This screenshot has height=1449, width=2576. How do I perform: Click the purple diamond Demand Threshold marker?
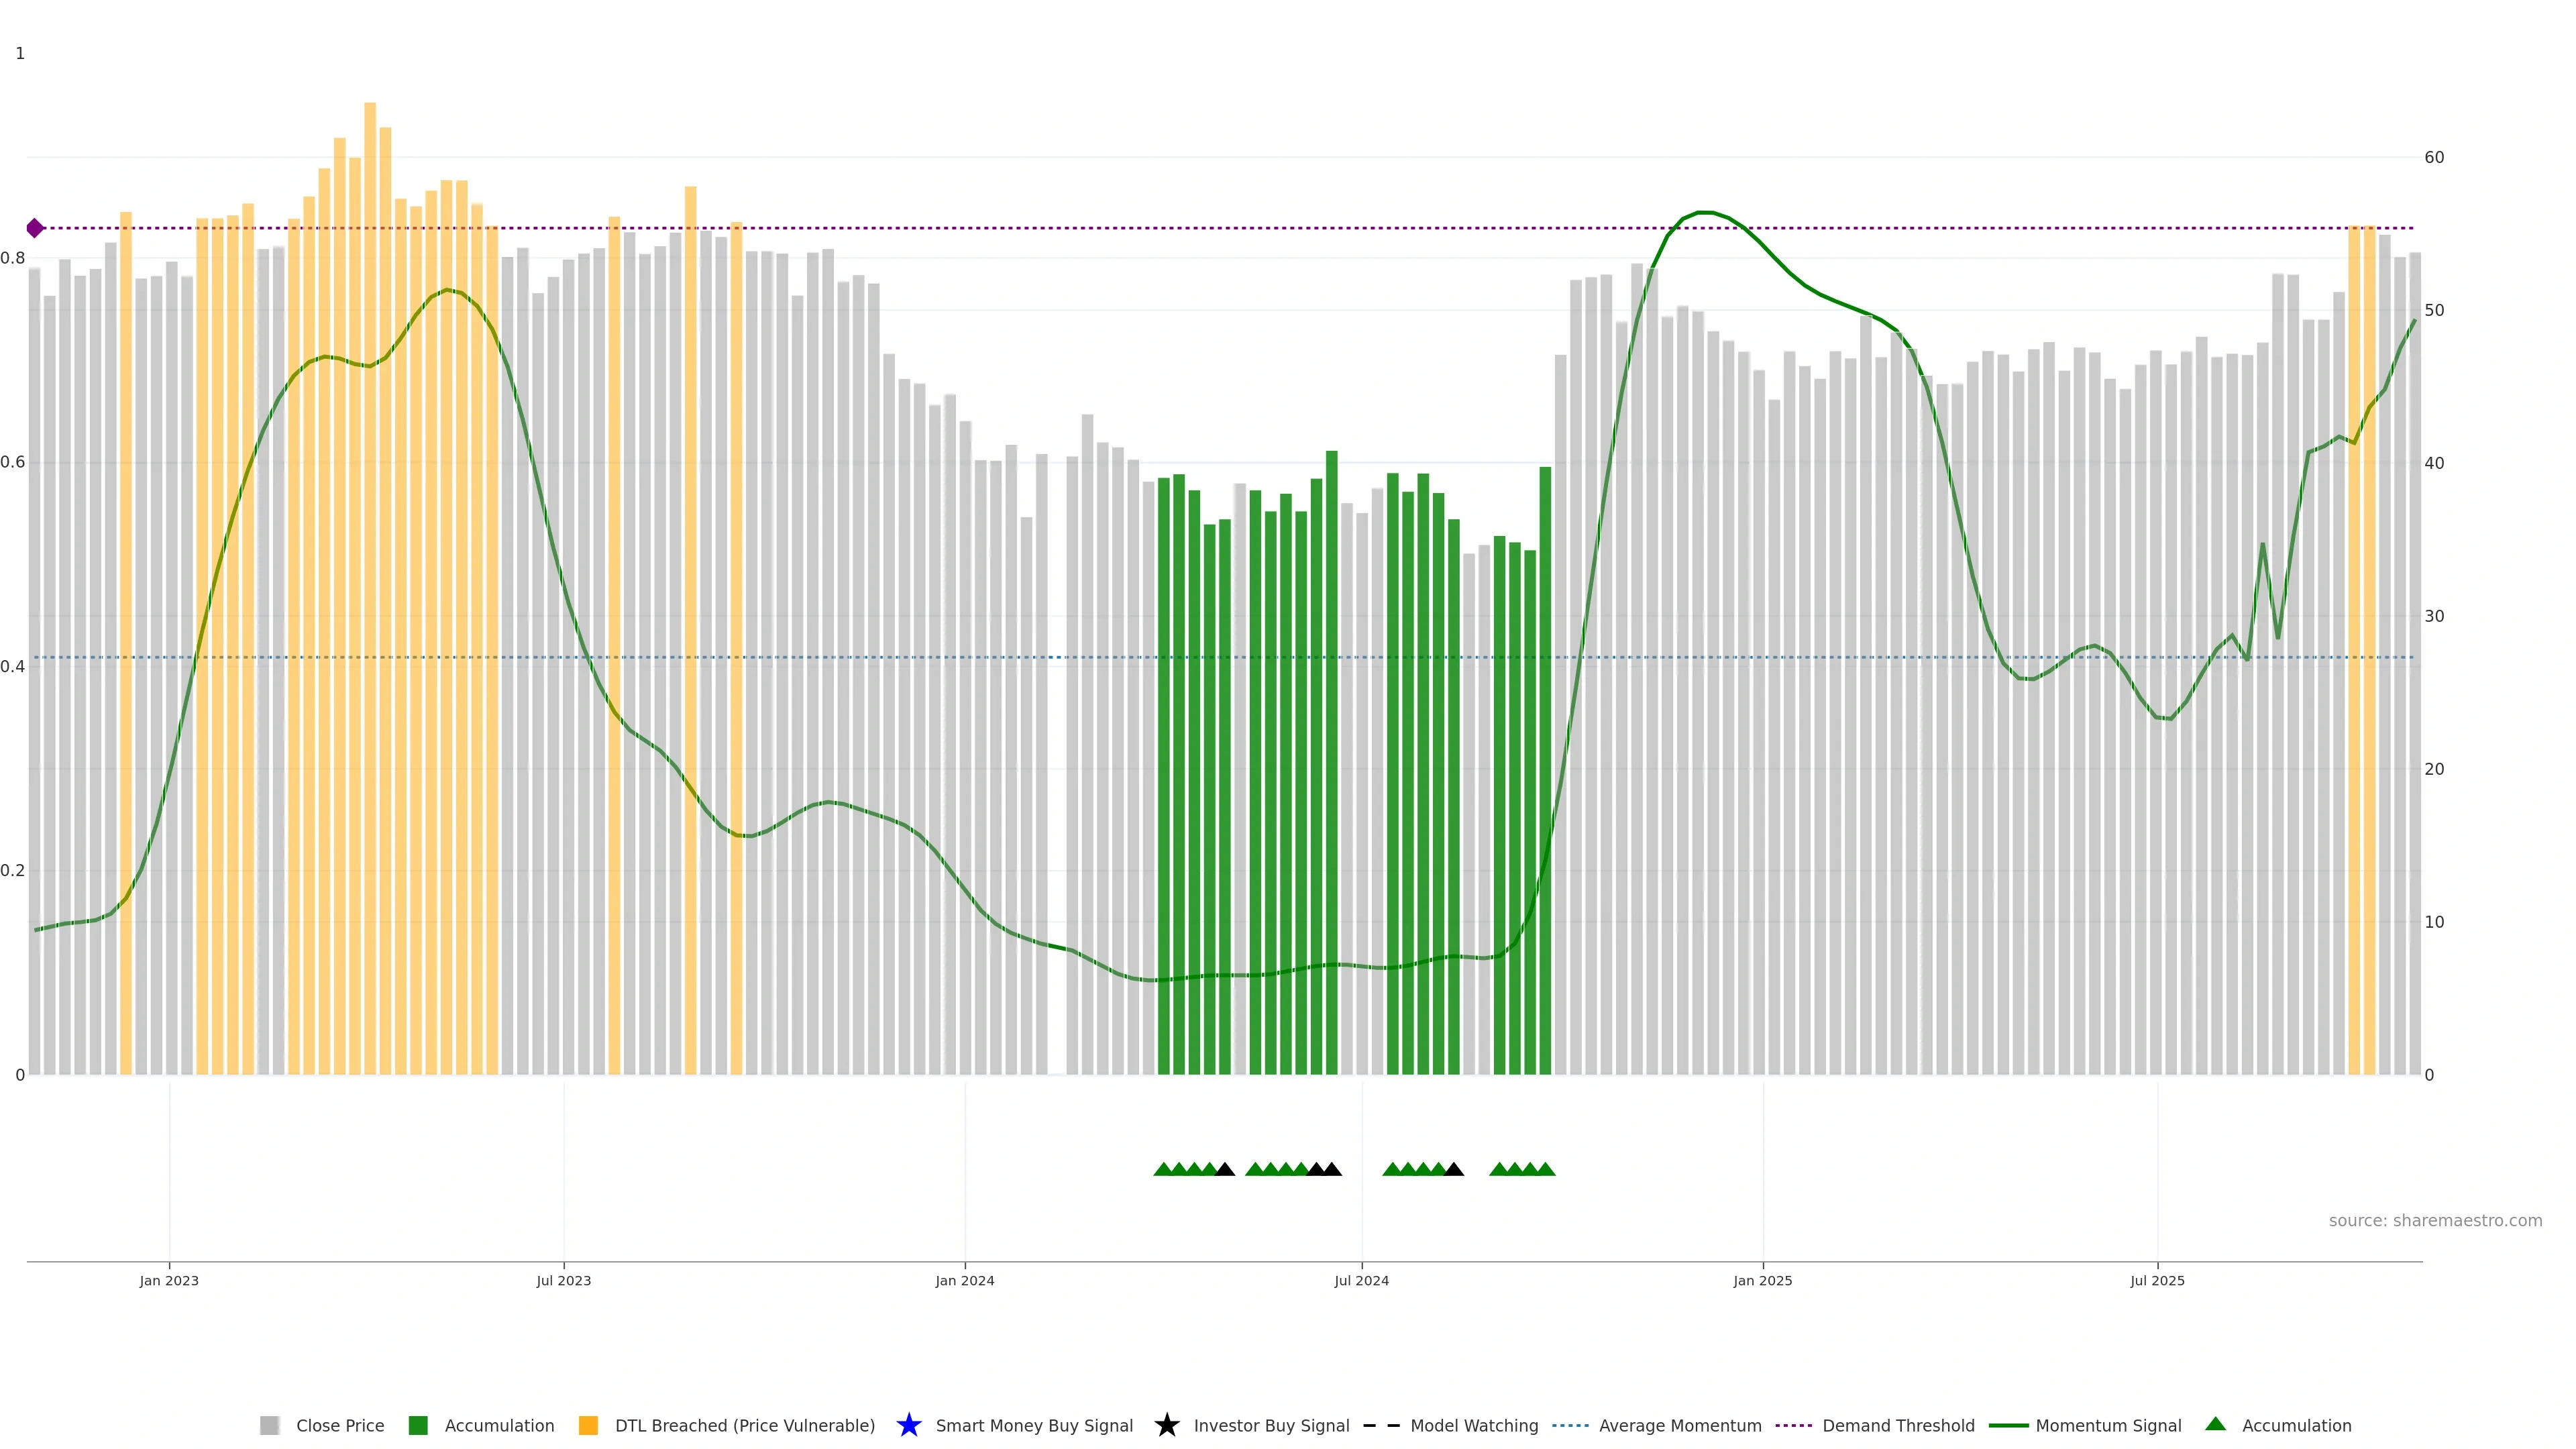[35, 228]
